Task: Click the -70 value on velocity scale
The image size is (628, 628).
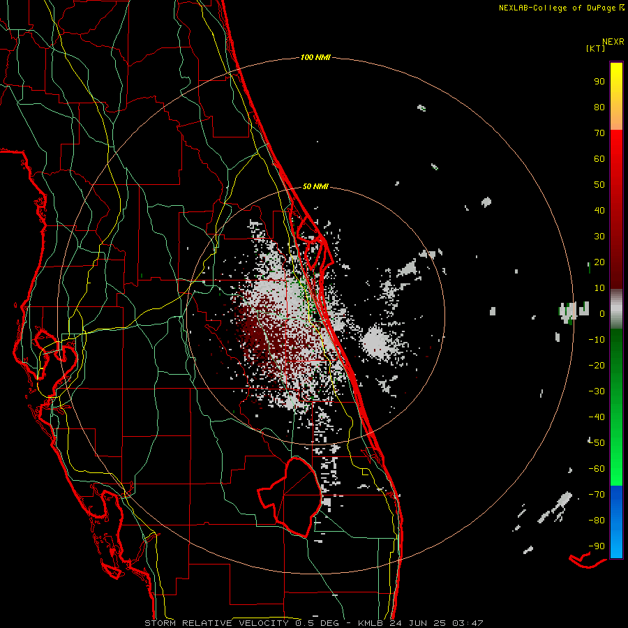Action: 597,495
